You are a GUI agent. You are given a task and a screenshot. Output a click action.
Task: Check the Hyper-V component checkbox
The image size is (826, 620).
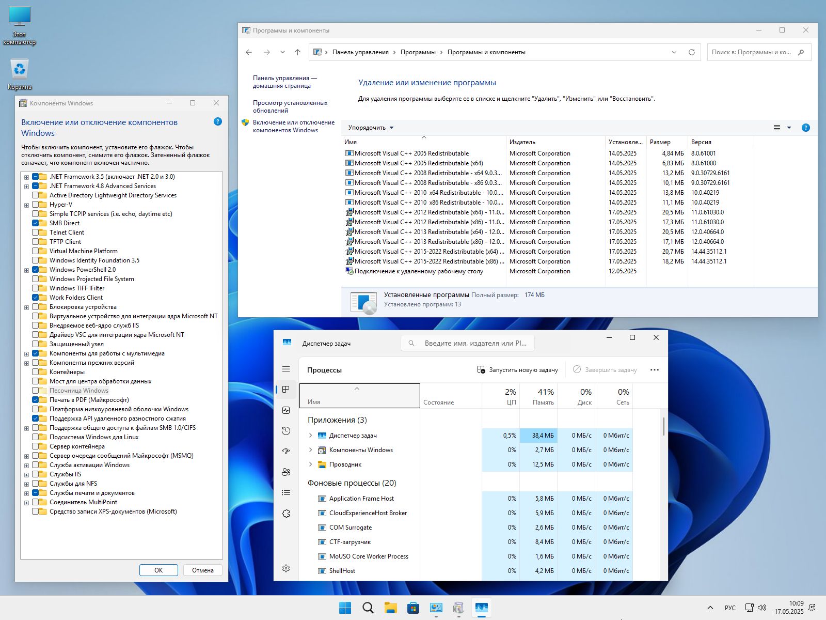click(x=36, y=205)
